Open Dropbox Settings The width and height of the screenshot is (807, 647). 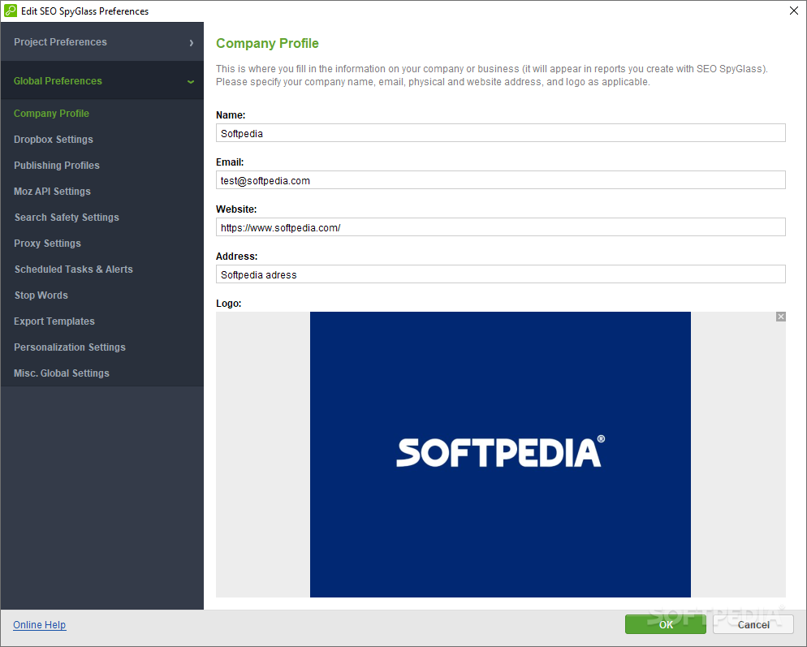pyautogui.click(x=54, y=140)
